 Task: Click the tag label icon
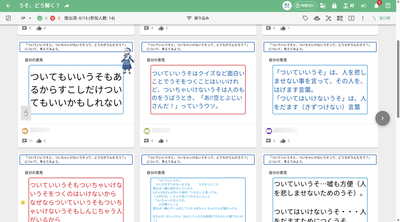[x=305, y=18]
